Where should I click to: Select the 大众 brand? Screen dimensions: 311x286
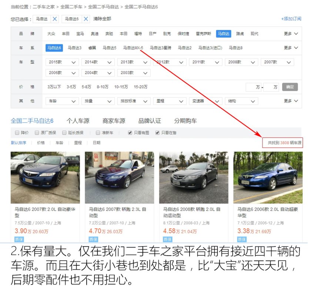(51, 34)
